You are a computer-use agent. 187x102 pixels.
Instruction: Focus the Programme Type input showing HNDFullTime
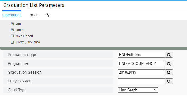point(141,55)
